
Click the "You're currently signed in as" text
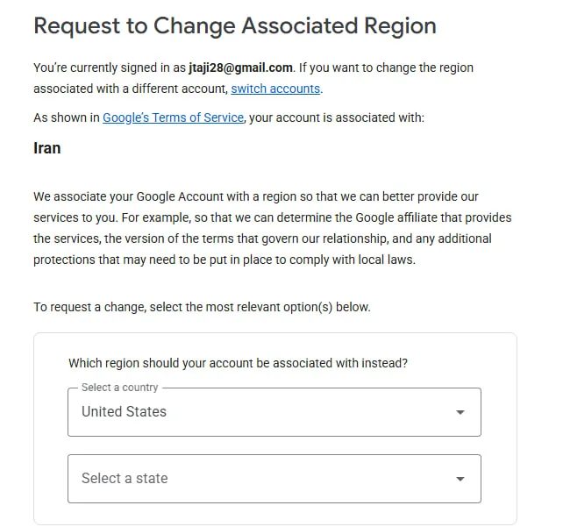(110, 68)
